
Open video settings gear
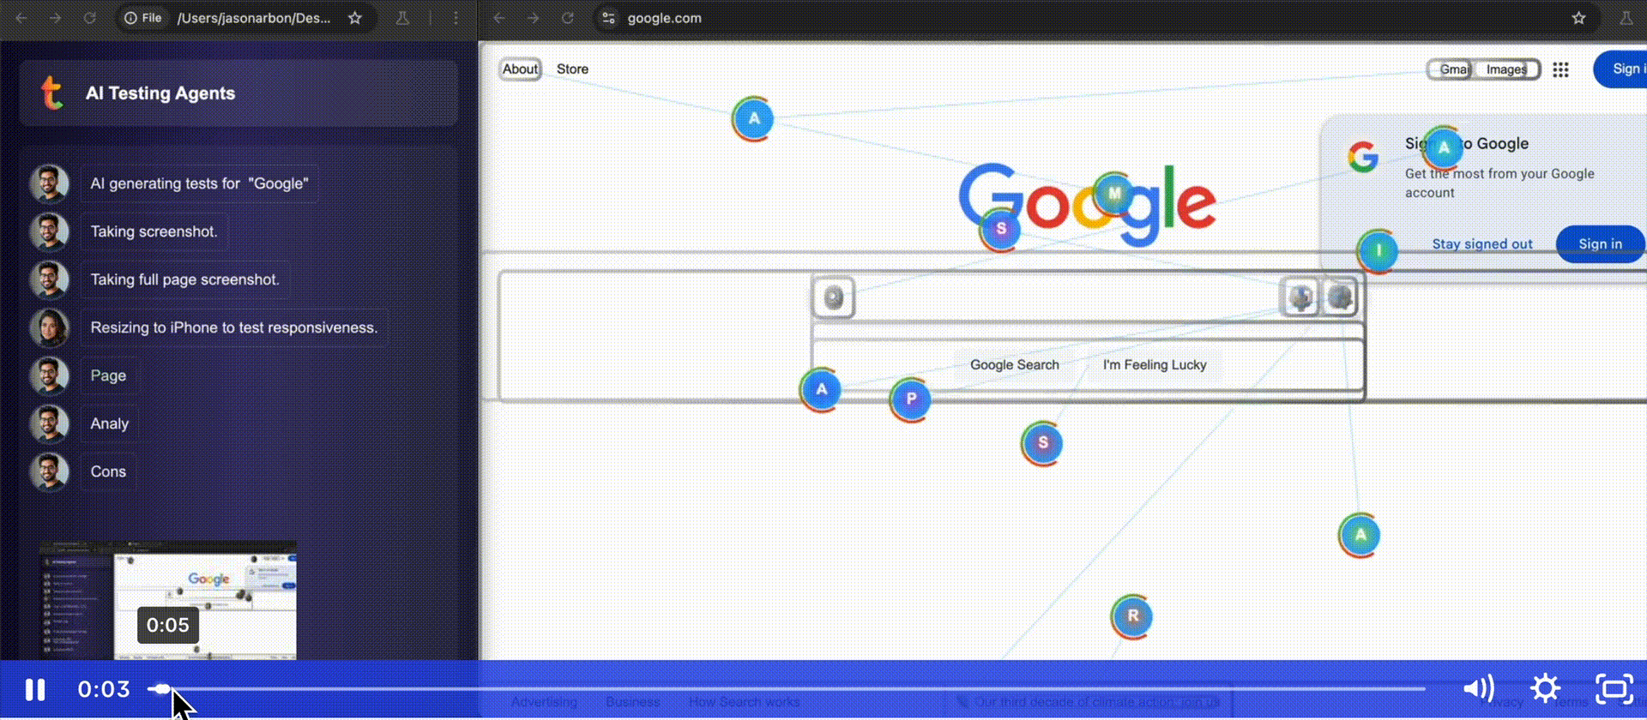pos(1545,688)
